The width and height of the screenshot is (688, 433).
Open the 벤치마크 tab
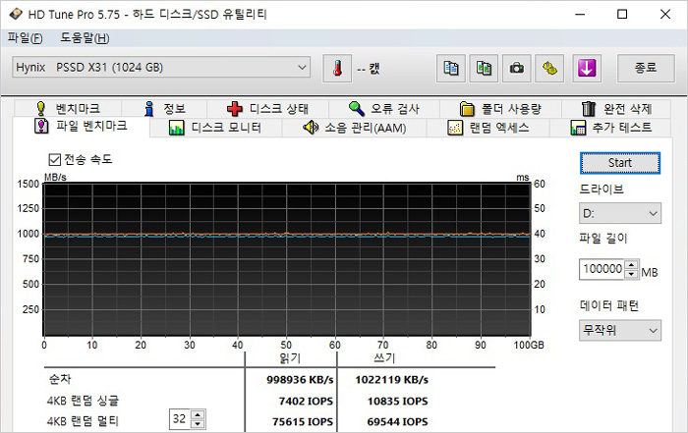coord(67,108)
